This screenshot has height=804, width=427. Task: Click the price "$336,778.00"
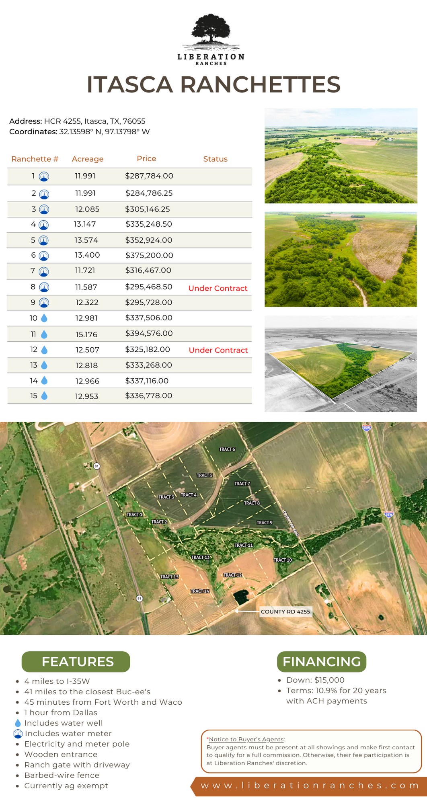149,396
